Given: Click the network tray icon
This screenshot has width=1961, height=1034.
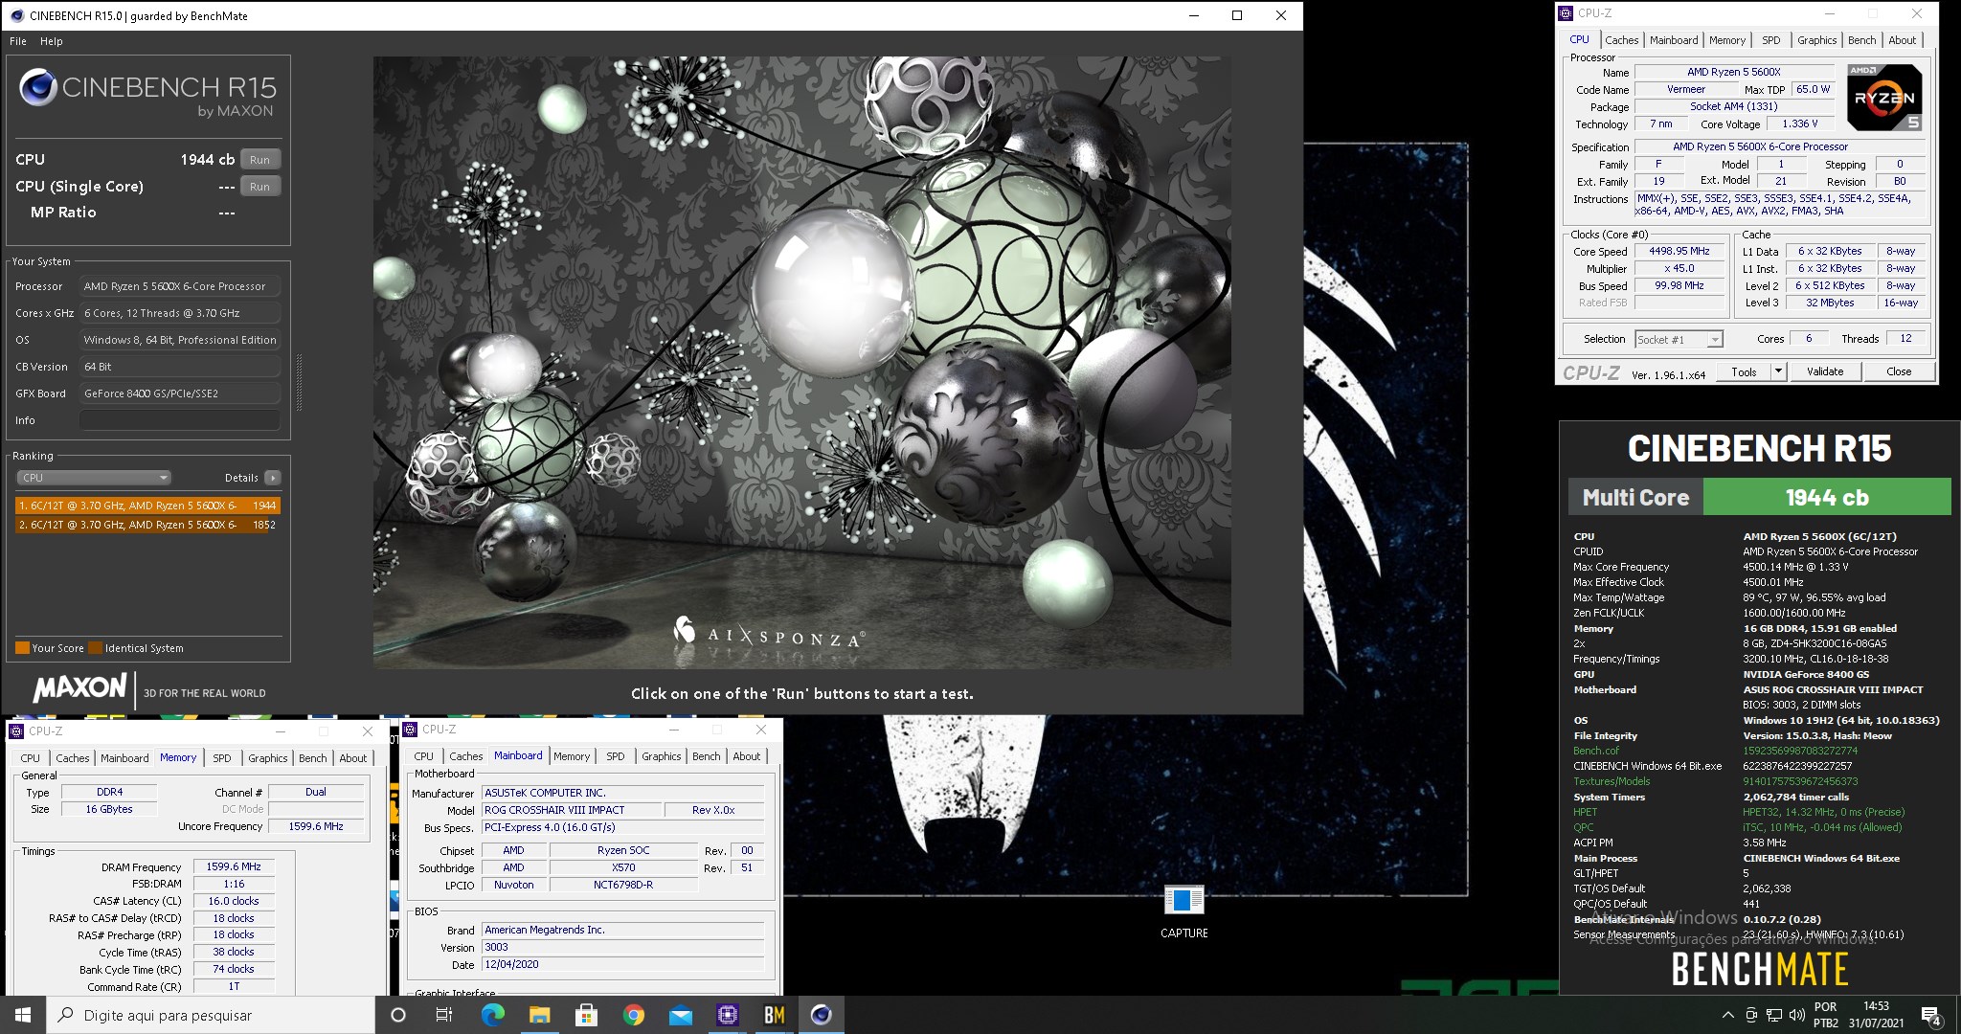Looking at the screenshot, I should point(1773,1015).
